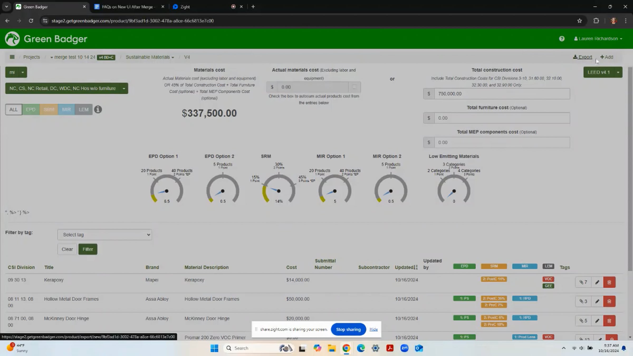This screenshot has width=633, height=356.
Task: Click the SRM gauge showing 14%
Action: [279, 189]
